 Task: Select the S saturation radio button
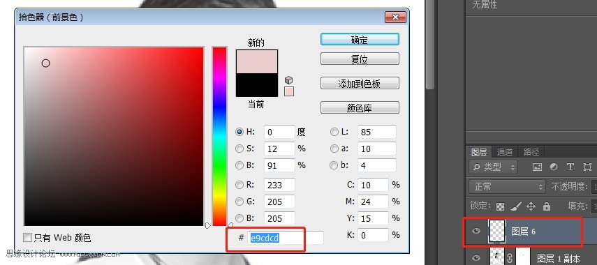coord(239,149)
